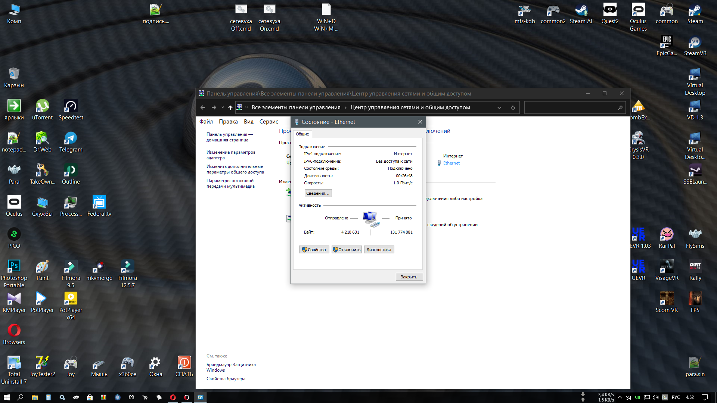Open the Telegram desktop shortcut
Viewport: 717px width, 403px height.
[71, 138]
